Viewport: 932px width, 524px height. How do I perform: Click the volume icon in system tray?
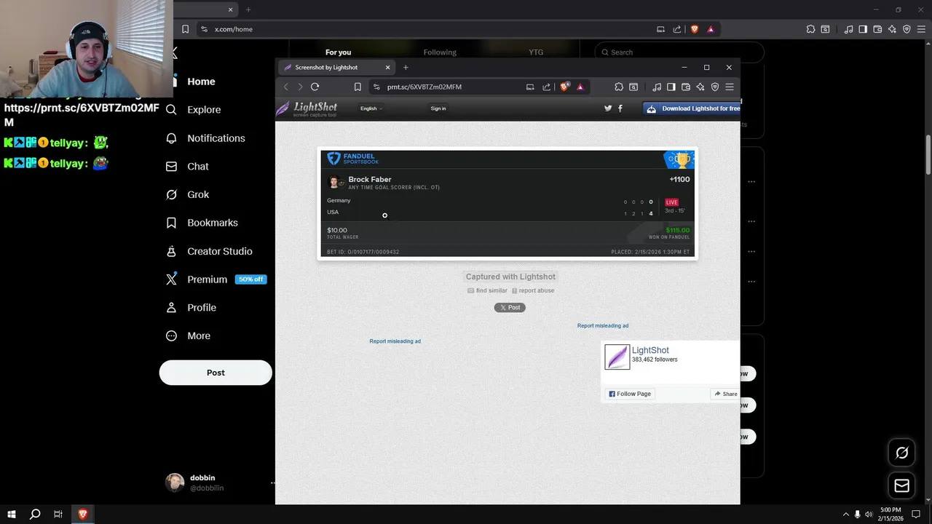click(869, 515)
